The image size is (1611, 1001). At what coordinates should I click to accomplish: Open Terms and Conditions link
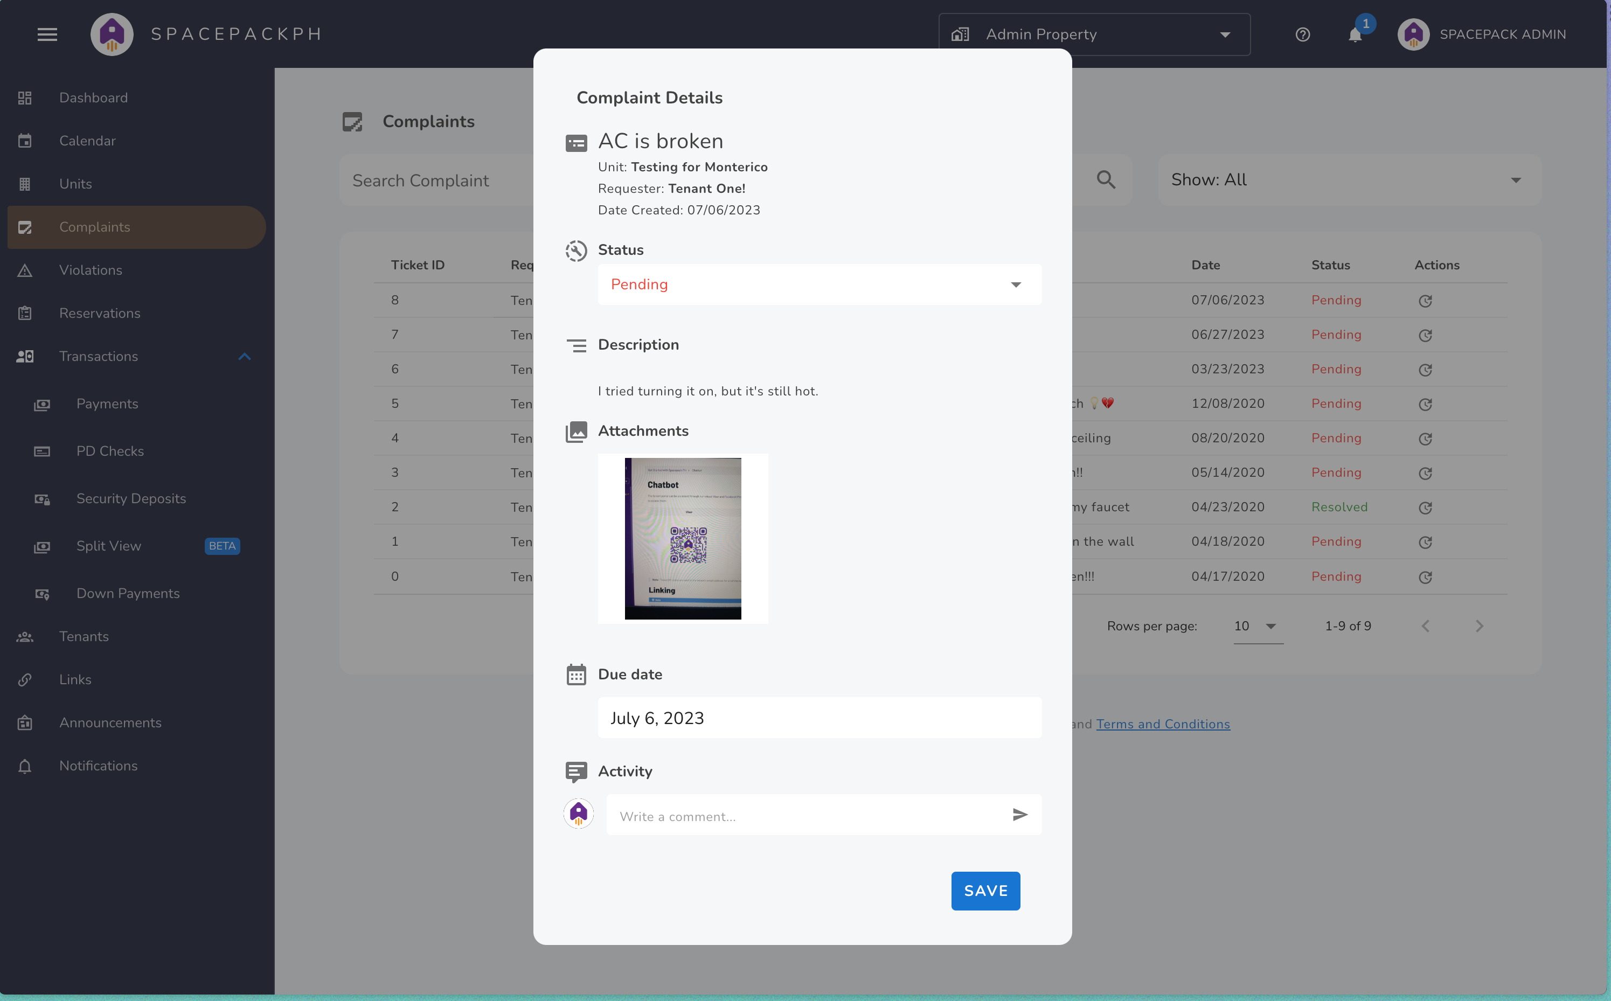(1163, 724)
